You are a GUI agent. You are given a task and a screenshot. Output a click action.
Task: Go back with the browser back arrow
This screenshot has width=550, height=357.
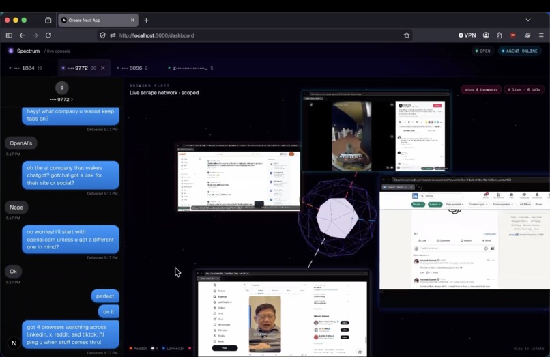coord(22,35)
